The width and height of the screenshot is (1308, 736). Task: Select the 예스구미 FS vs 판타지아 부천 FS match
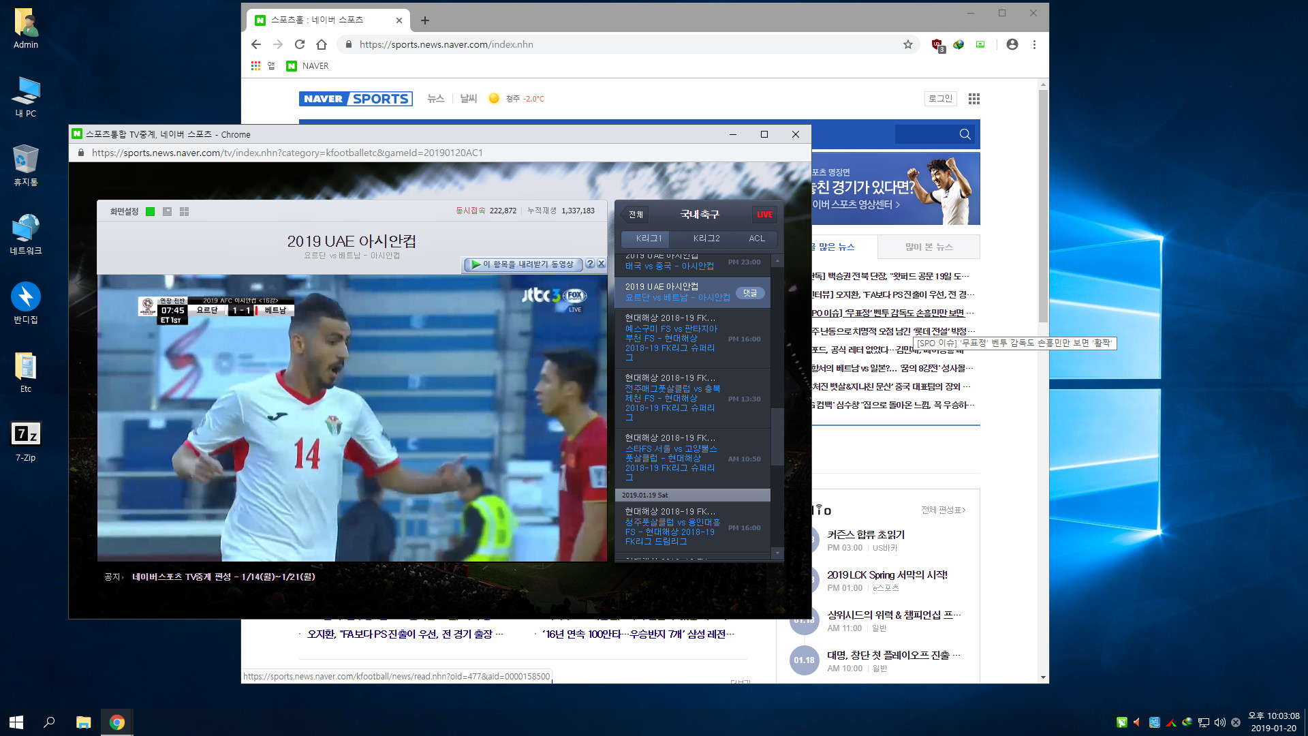(692, 339)
